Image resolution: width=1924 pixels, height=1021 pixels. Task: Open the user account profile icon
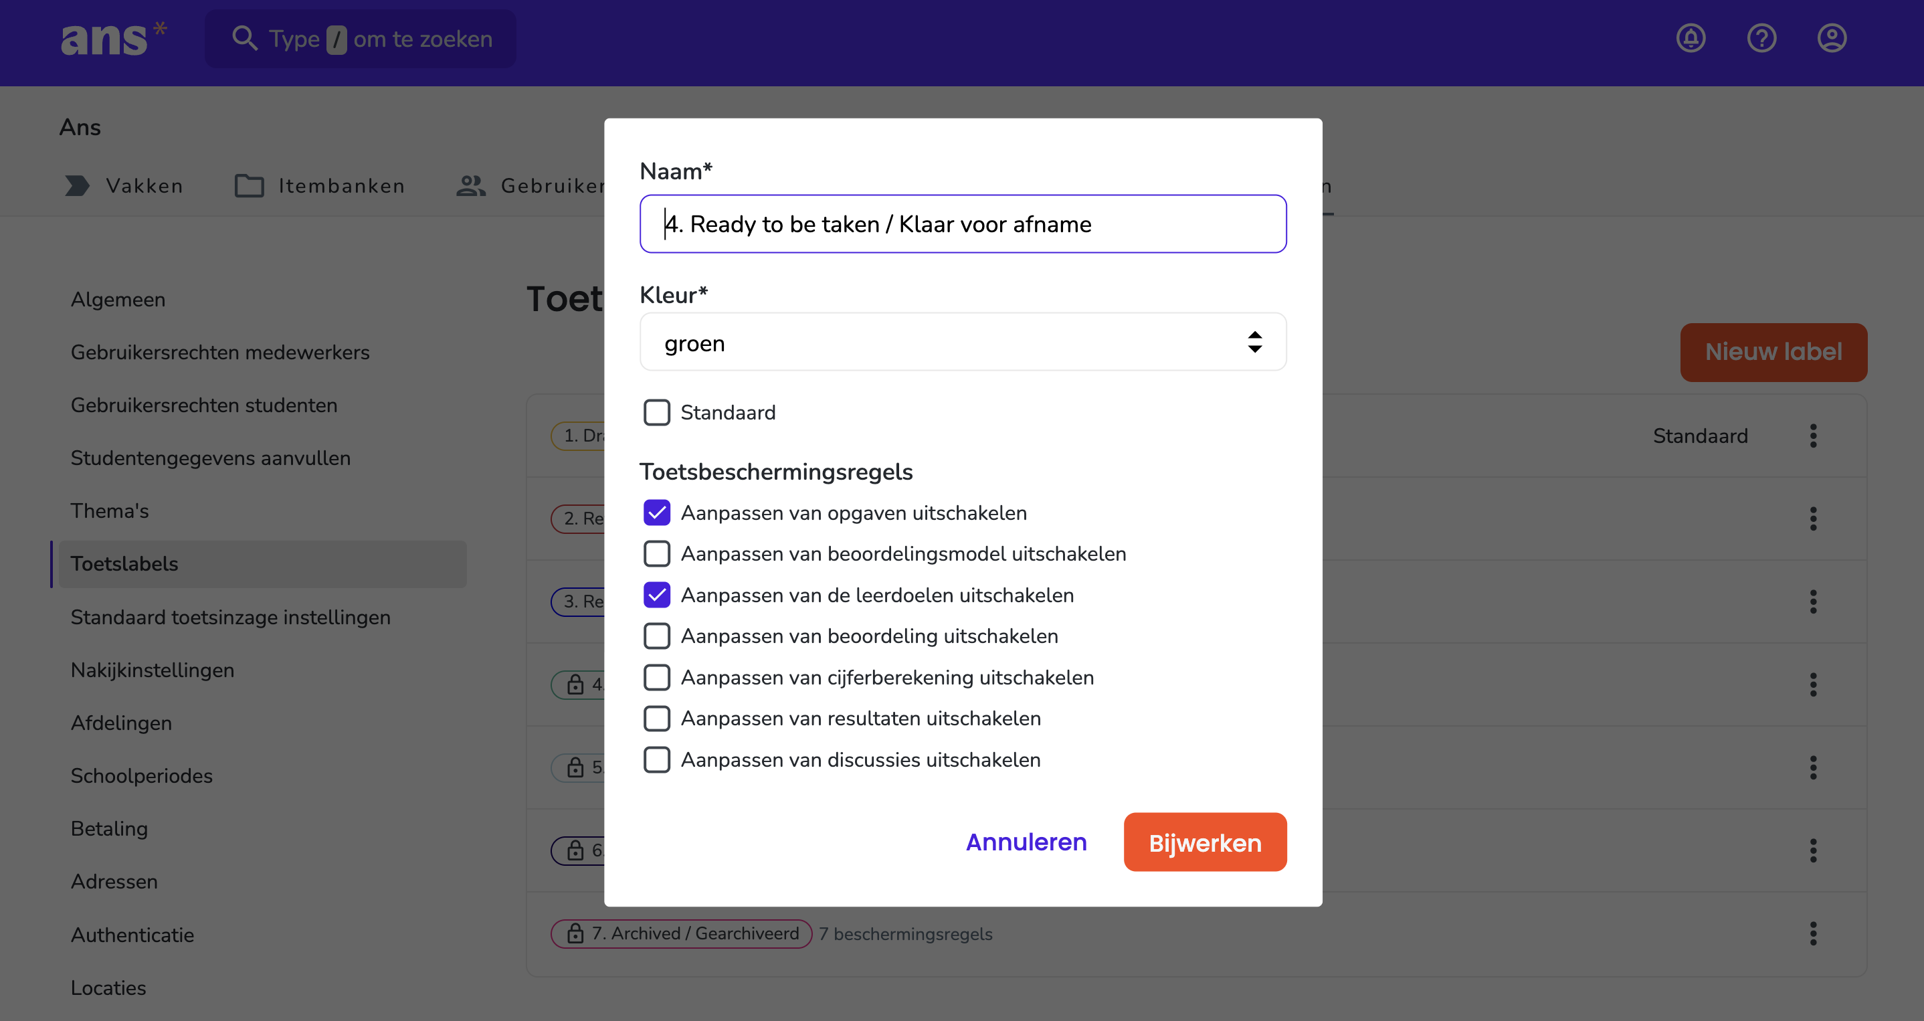1832,38
